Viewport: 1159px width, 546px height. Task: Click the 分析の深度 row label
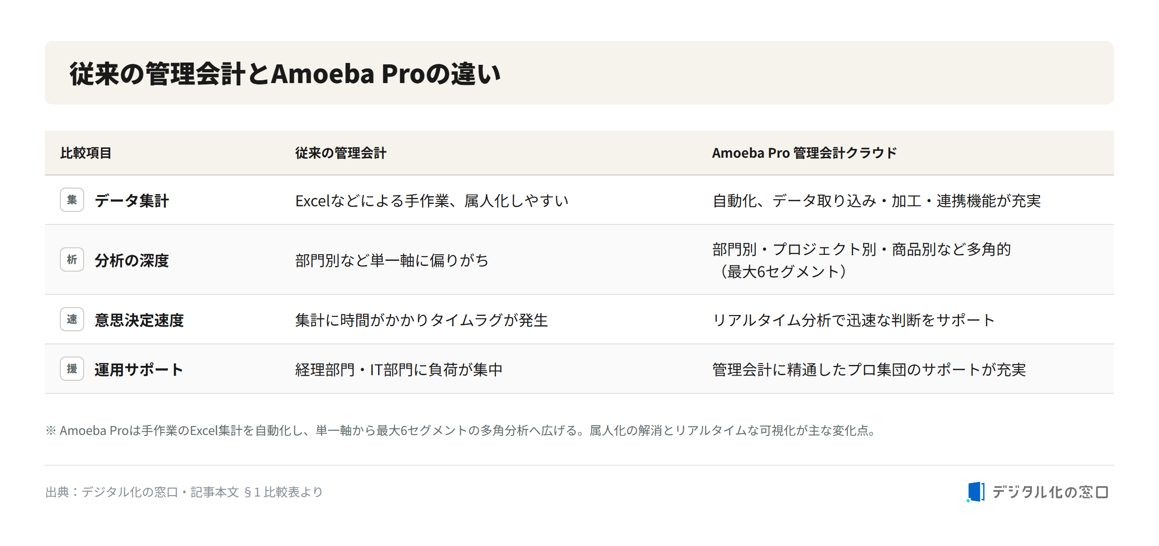[x=131, y=260]
